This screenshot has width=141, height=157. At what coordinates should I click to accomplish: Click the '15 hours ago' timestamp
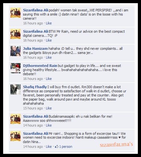point(33,108)
